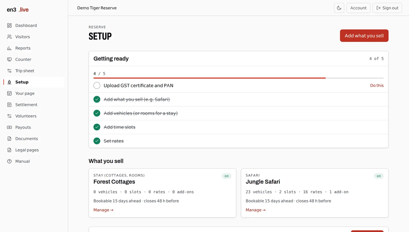Click the setup progress bar
The height and width of the screenshot is (232, 409).
tap(238, 78)
